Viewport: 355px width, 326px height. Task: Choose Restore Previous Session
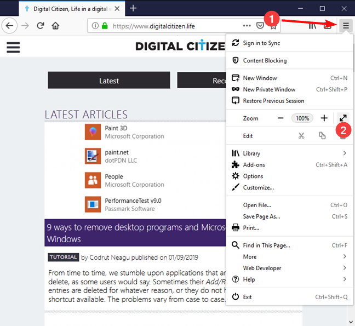290,101
